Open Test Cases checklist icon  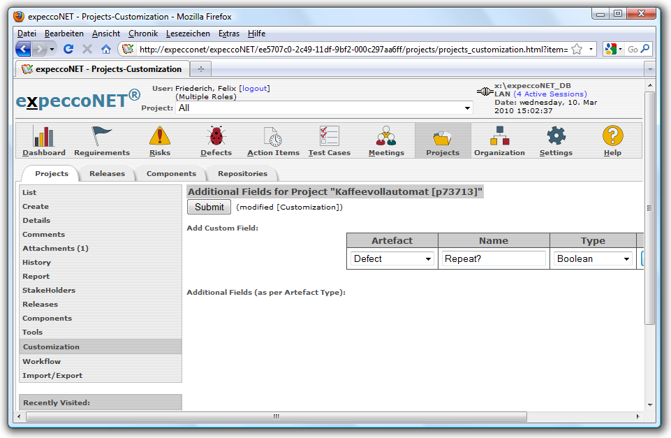pos(329,136)
